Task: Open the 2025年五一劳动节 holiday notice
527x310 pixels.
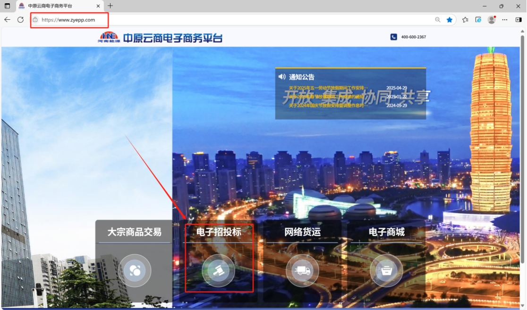Action: (x=328, y=88)
